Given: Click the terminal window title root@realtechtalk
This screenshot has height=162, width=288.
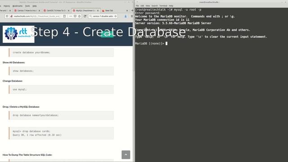Looking at the screenshot, I should pos(209,2).
